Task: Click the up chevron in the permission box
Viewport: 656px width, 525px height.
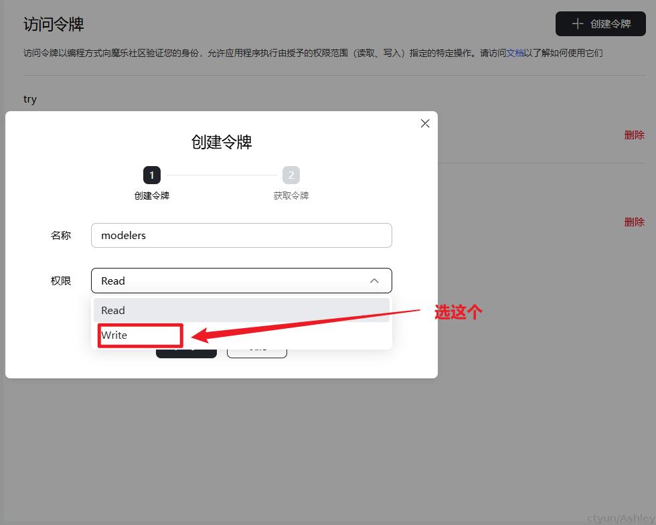Action: (x=374, y=281)
